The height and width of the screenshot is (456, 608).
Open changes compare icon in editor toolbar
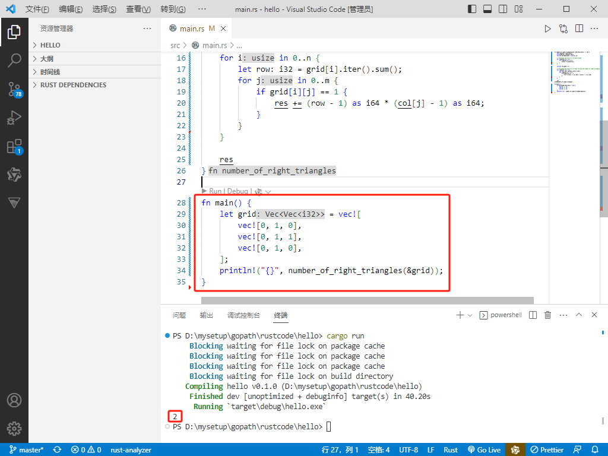[563, 28]
